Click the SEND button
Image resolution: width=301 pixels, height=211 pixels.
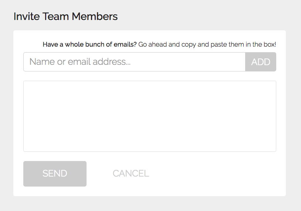pyautogui.click(x=55, y=174)
